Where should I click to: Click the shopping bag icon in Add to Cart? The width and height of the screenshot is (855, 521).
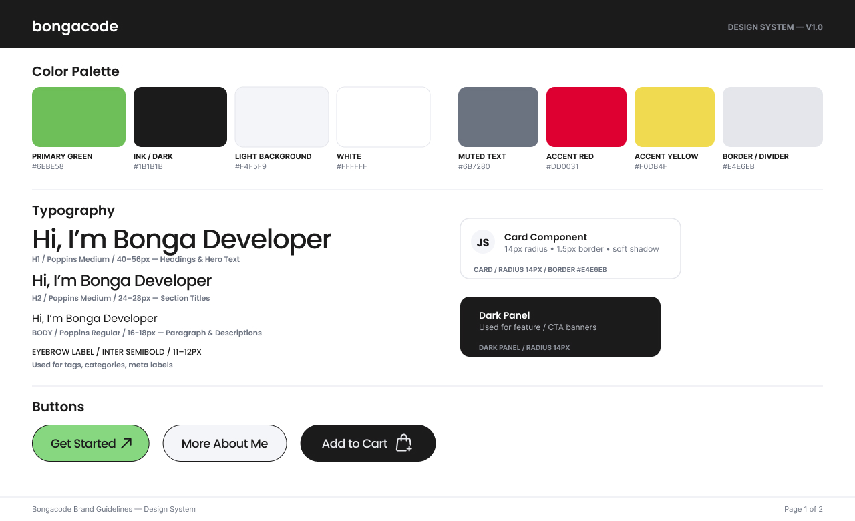(404, 443)
